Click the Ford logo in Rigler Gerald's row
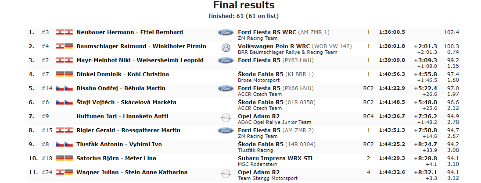Viewport: 481px width, 183px height. [x=225, y=130]
